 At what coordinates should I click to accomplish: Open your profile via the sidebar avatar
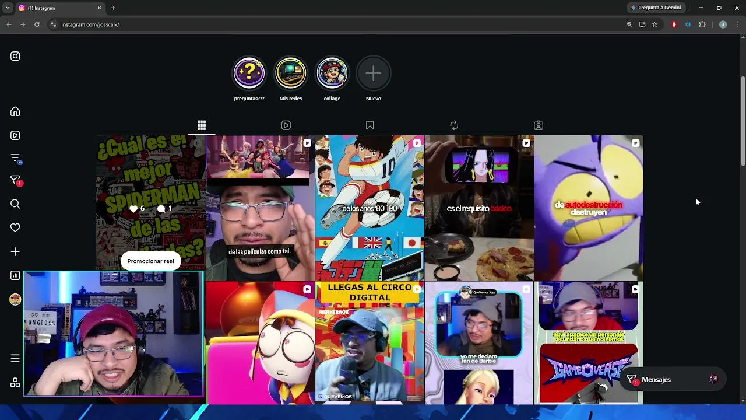[x=15, y=299]
